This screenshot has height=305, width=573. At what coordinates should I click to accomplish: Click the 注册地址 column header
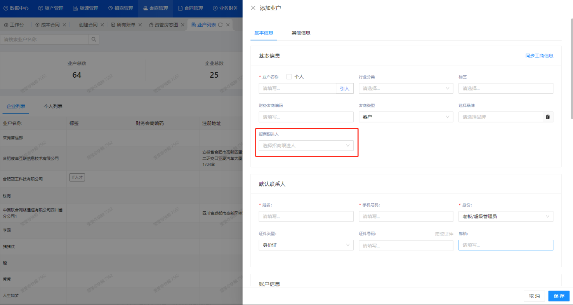[212, 124]
